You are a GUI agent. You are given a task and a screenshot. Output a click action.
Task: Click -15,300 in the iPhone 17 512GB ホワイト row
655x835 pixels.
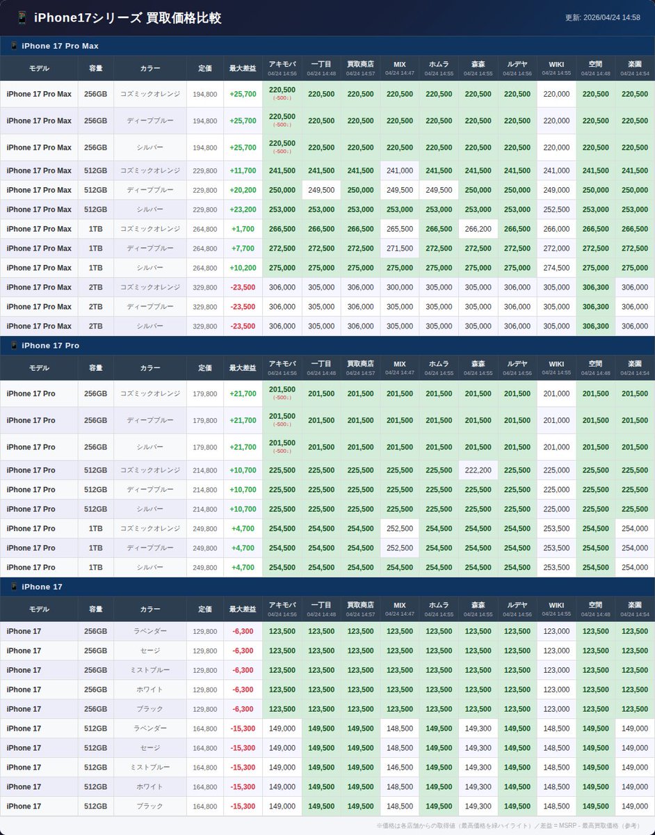pyautogui.click(x=243, y=787)
